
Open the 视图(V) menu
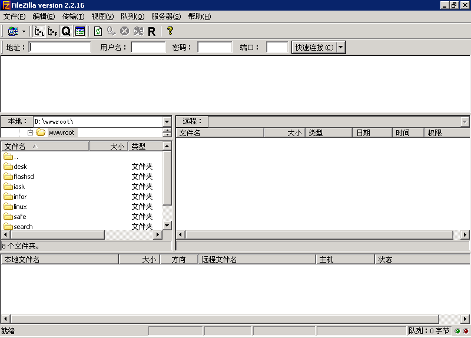[x=102, y=16]
